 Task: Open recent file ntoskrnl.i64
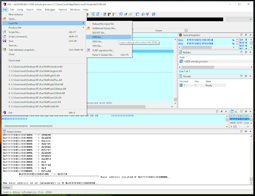(x=44, y=67)
